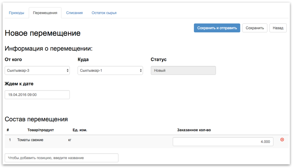Remove the Томаты свежие row with red delete icon
The width and height of the screenshot is (293, 168).
pos(282,140)
